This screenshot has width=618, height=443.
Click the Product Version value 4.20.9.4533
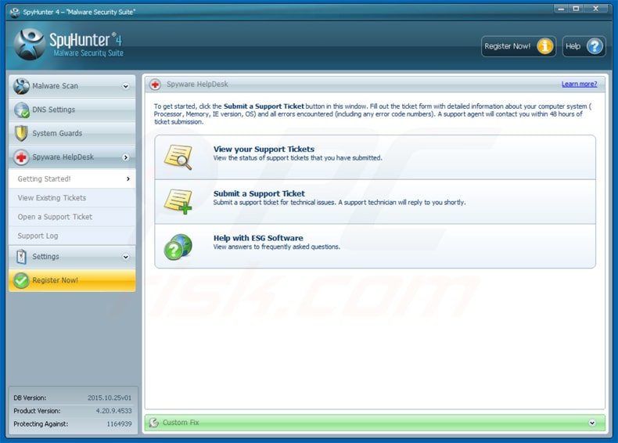click(x=114, y=411)
